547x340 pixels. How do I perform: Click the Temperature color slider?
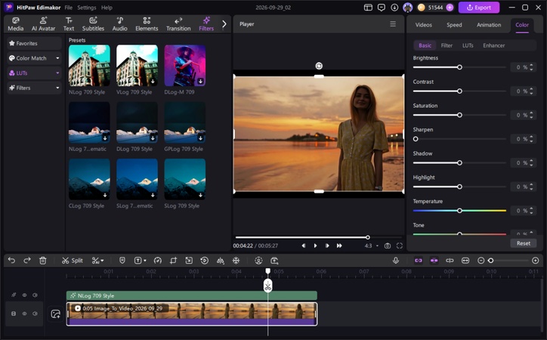(459, 211)
